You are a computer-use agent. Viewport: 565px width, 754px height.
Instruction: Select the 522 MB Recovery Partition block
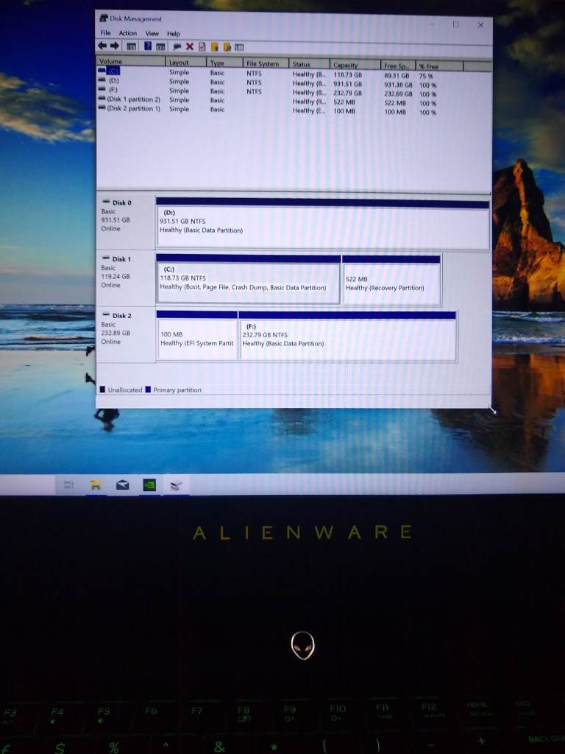391,283
